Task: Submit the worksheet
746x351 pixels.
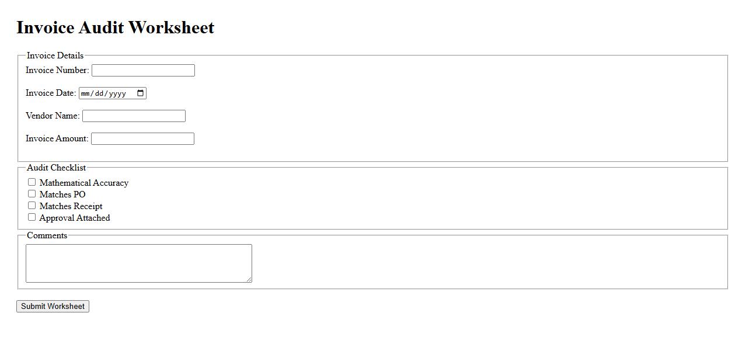Action: point(53,307)
